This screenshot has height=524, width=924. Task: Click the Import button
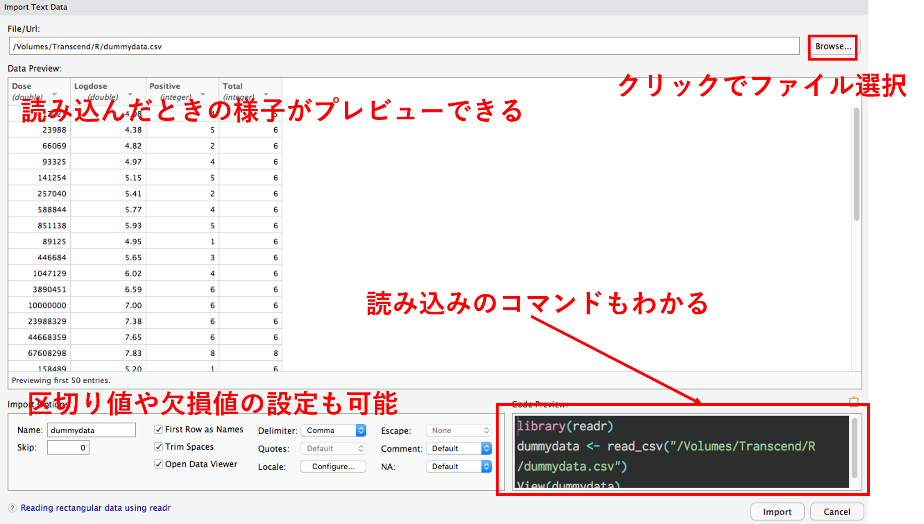[777, 511]
